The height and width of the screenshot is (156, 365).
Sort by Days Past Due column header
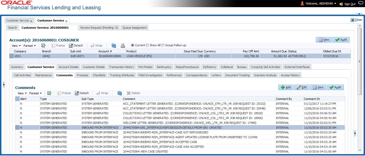(x=189, y=51)
